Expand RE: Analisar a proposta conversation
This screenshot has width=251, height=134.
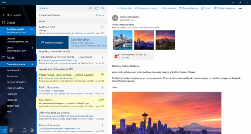click(x=40, y=60)
